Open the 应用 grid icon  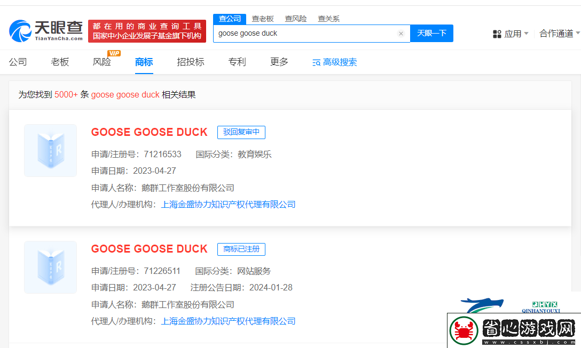click(x=497, y=34)
